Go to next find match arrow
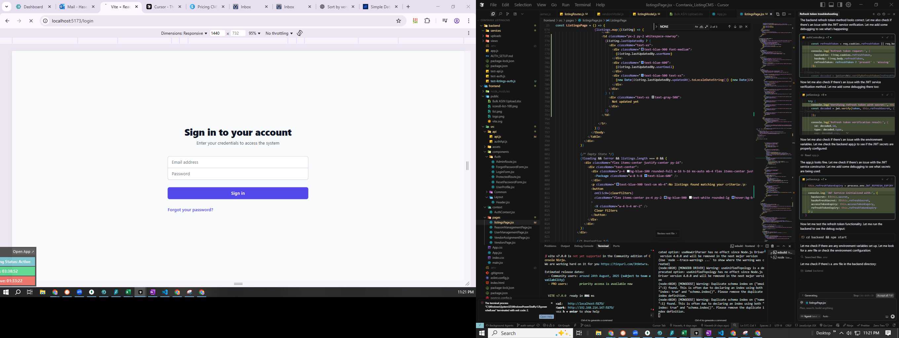Viewport: 899px width, 338px height. 735,27
